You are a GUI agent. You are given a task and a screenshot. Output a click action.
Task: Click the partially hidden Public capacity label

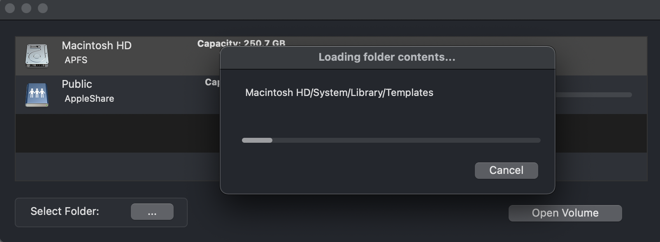pos(212,82)
